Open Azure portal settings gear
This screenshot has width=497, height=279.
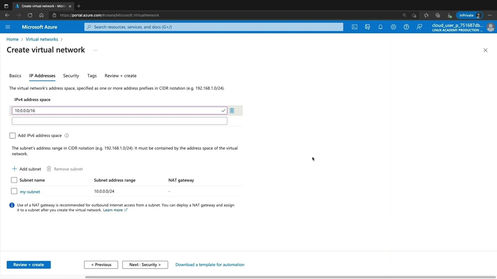[393, 27]
